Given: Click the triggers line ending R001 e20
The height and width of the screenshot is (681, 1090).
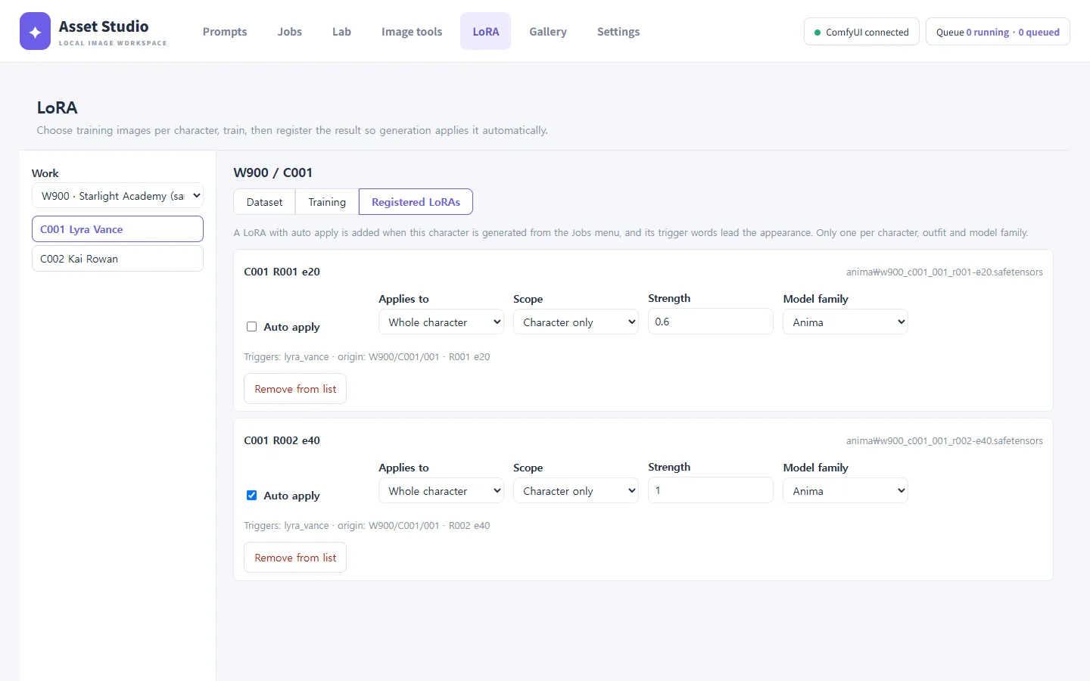Looking at the screenshot, I should coord(366,357).
